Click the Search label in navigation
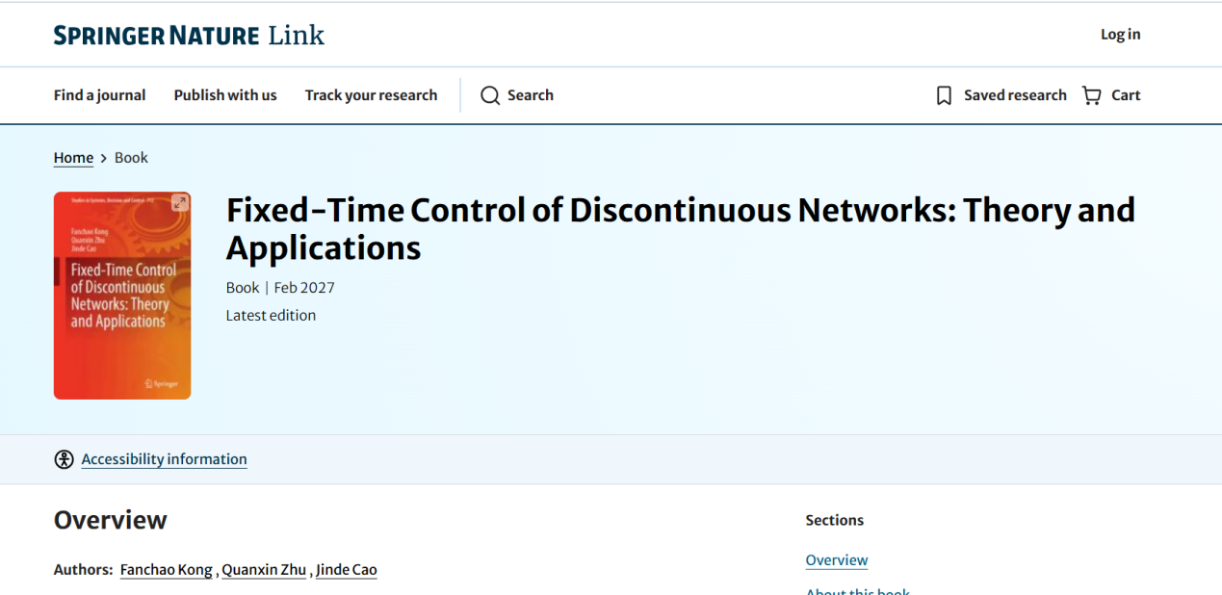Image resolution: width=1222 pixels, height=595 pixels. point(531,95)
